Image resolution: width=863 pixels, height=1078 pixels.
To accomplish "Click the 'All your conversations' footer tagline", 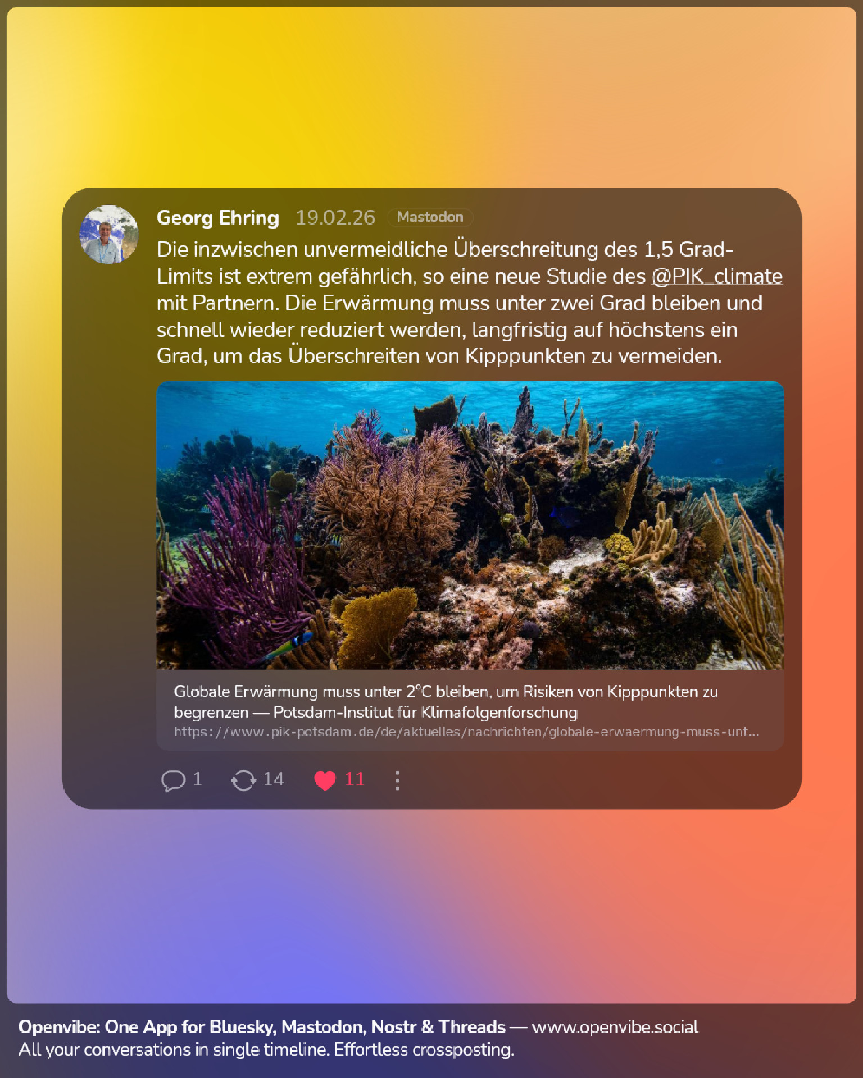I will (266, 1049).
